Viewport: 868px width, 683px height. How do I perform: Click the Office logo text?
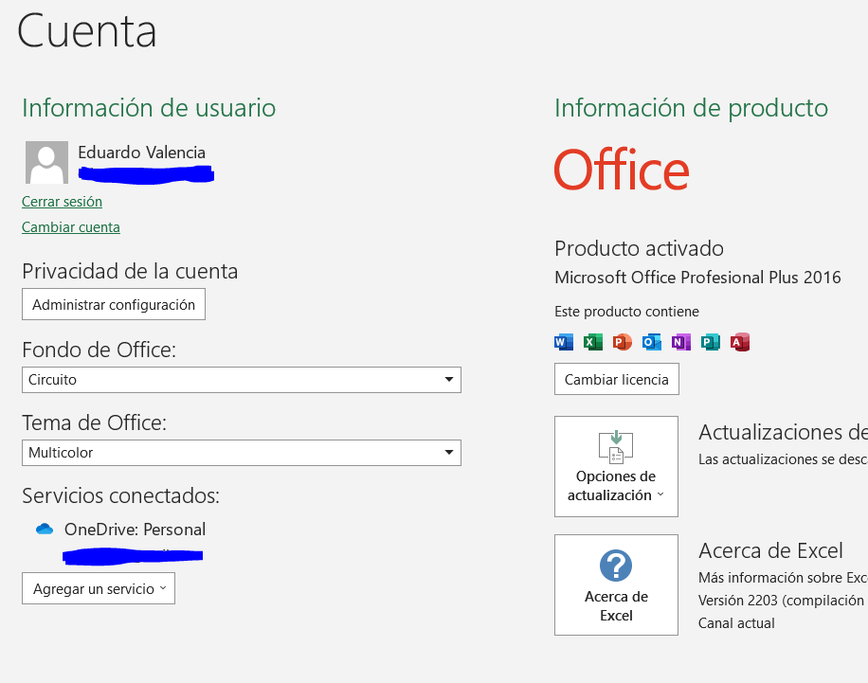622,170
